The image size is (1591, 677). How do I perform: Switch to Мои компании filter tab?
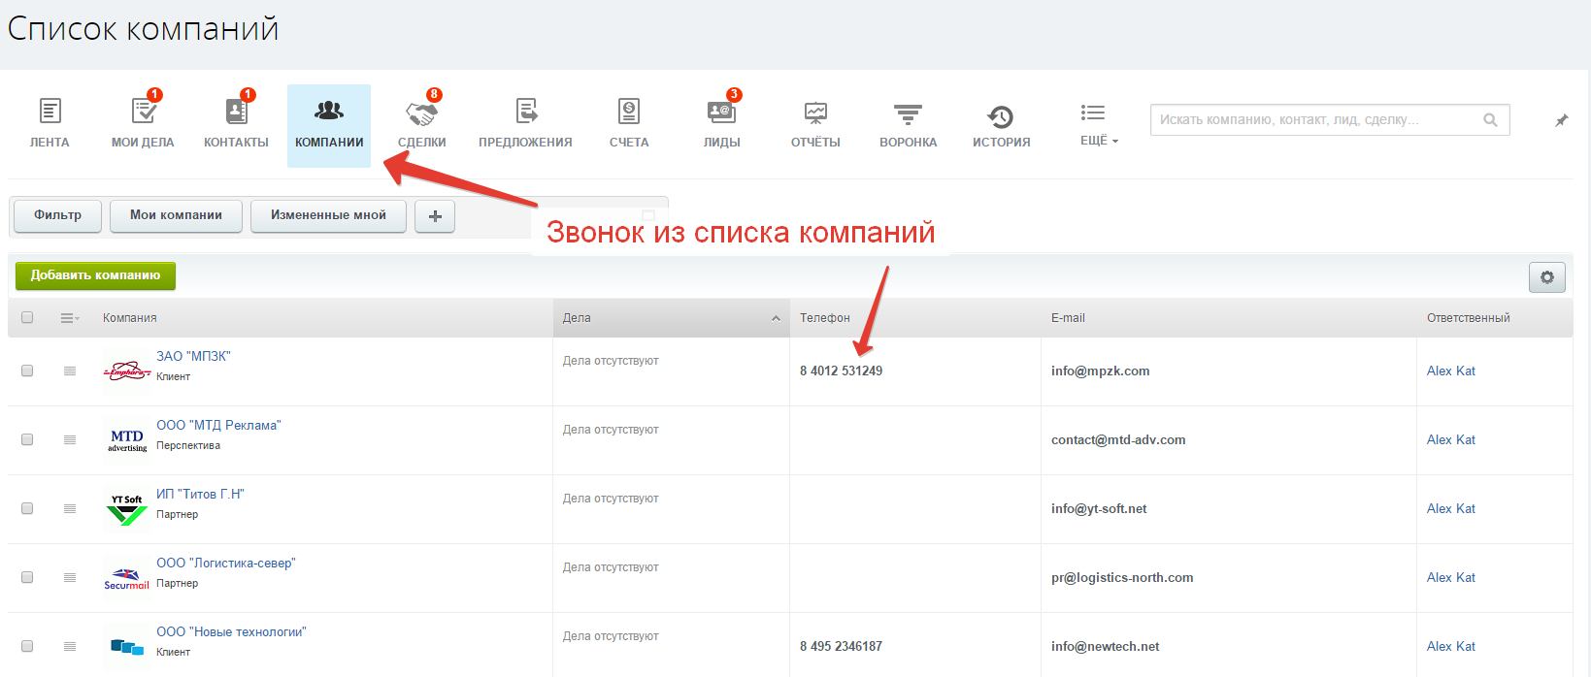pos(176,215)
